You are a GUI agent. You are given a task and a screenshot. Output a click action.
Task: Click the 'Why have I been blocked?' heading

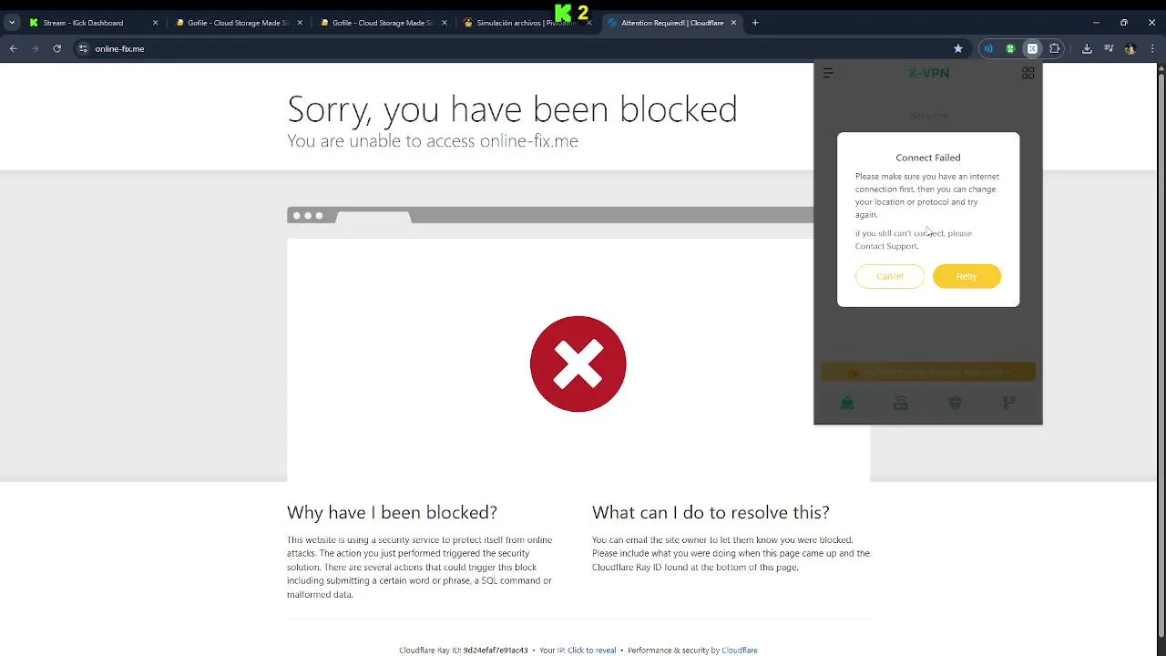[x=392, y=512]
